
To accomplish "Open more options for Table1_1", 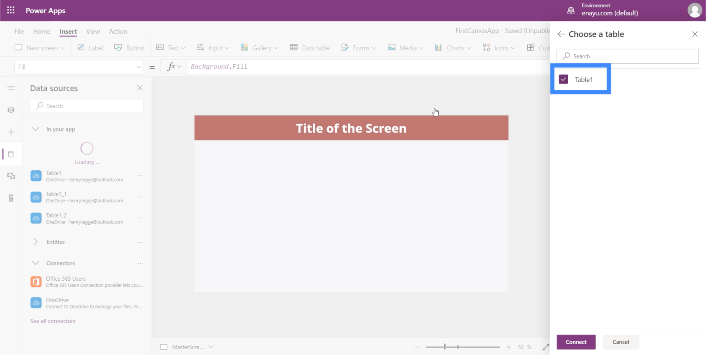I will (x=141, y=197).
